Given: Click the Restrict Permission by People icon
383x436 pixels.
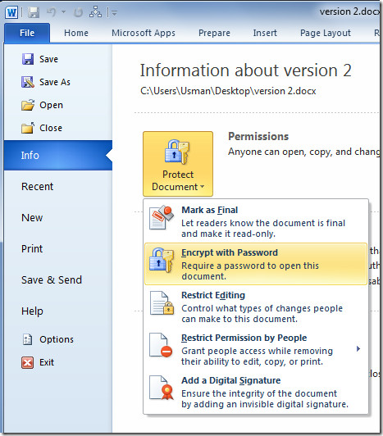Looking at the screenshot, I should click(161, 345).
